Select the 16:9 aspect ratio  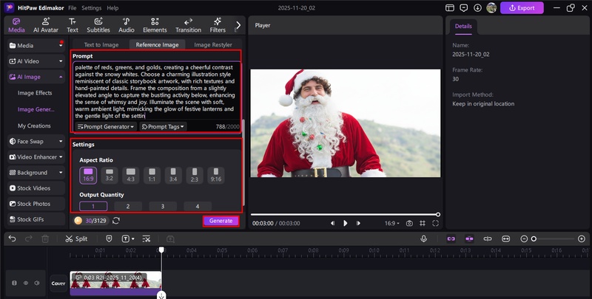88,176
